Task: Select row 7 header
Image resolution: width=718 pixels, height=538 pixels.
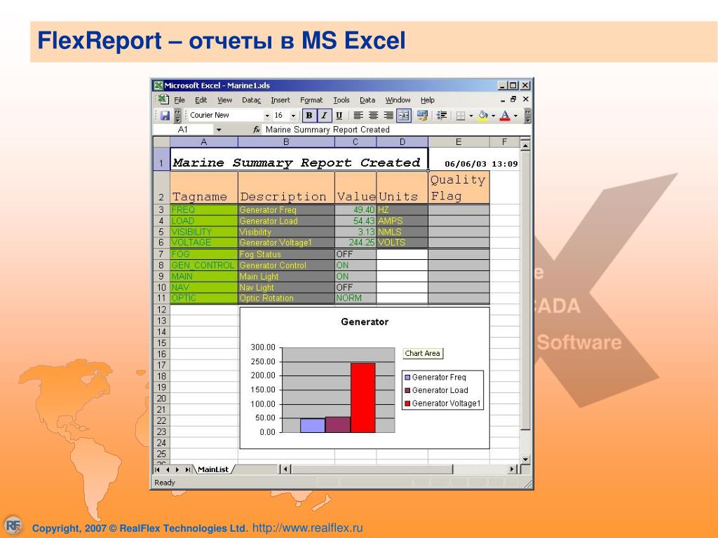Action: (x=161, y=254)
